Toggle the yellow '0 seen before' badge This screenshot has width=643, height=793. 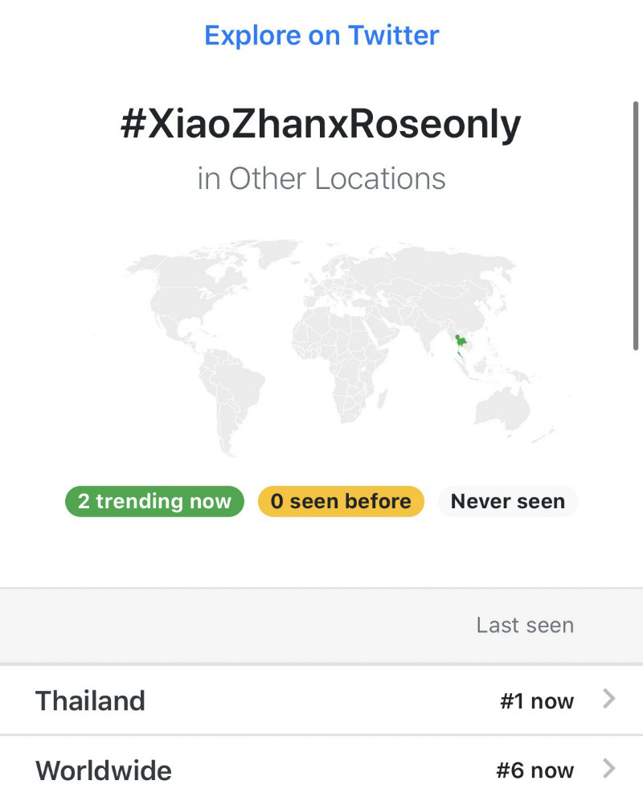[341, 501]
